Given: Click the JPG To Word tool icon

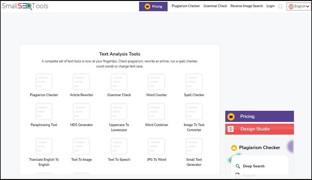Looking at the screenshot, I should [x=157, y=146].
